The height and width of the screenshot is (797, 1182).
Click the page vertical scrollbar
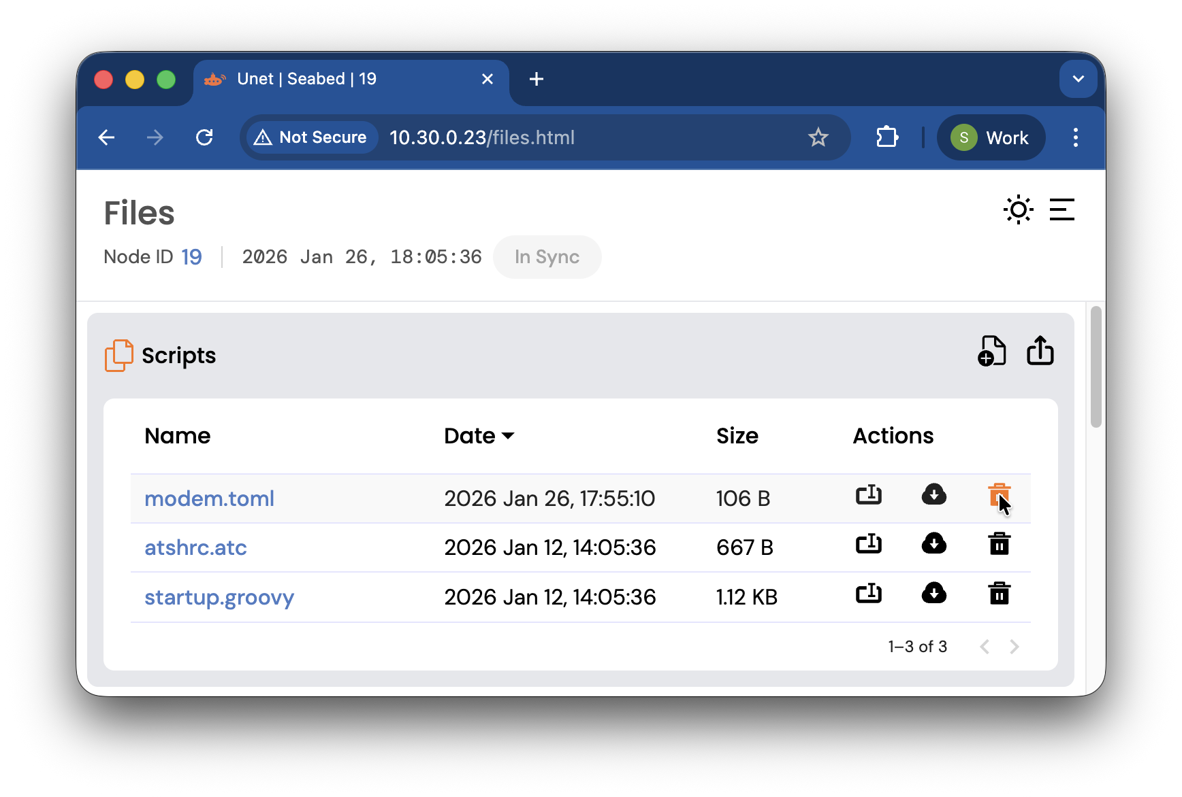click(x=1096, y=367)
